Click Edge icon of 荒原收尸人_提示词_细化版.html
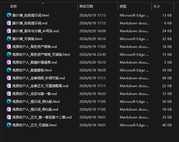Screen dimensions: 179x142 9,101
